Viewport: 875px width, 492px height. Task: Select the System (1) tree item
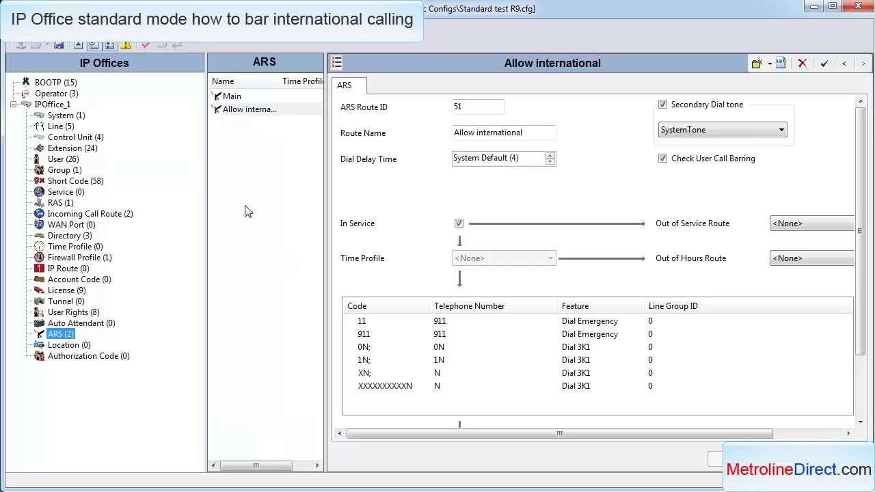point(66,115)
